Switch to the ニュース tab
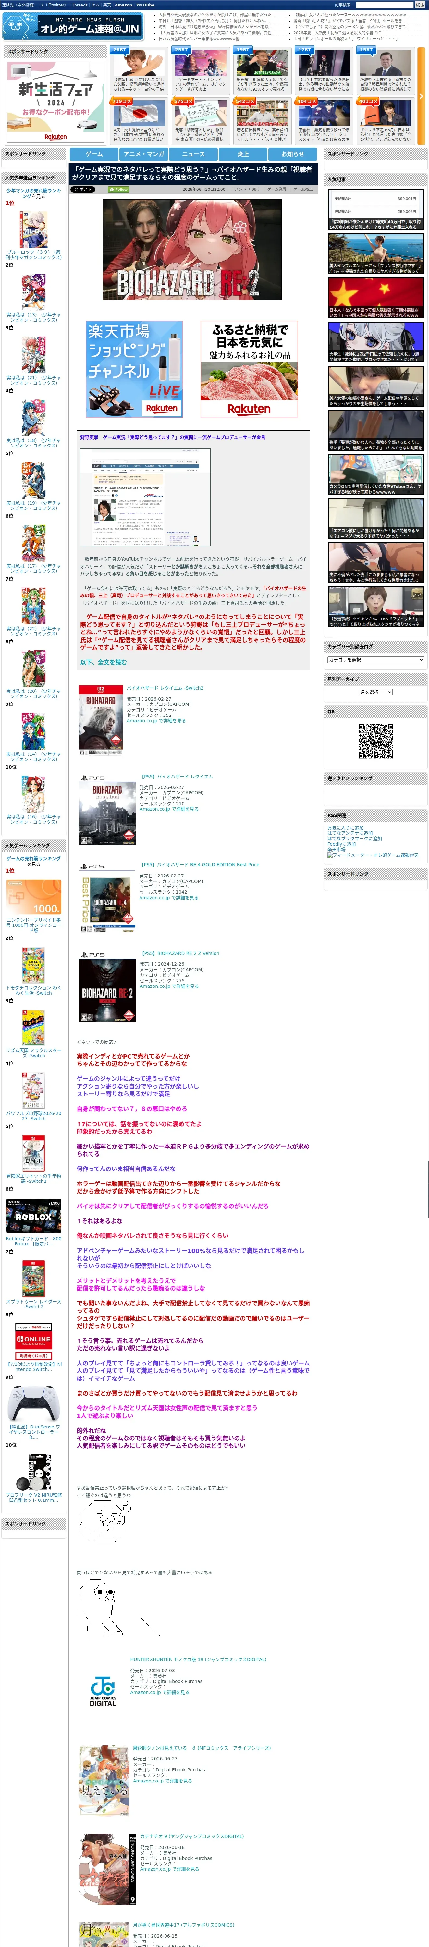This screenshot has width=429, height=1947. tap(193, 153)
